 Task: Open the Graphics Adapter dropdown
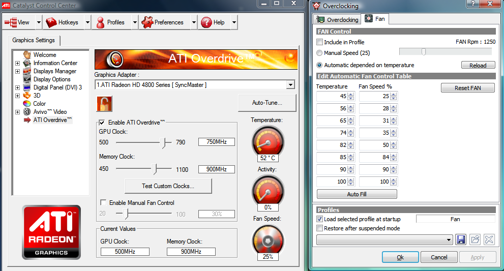(290, 85)
